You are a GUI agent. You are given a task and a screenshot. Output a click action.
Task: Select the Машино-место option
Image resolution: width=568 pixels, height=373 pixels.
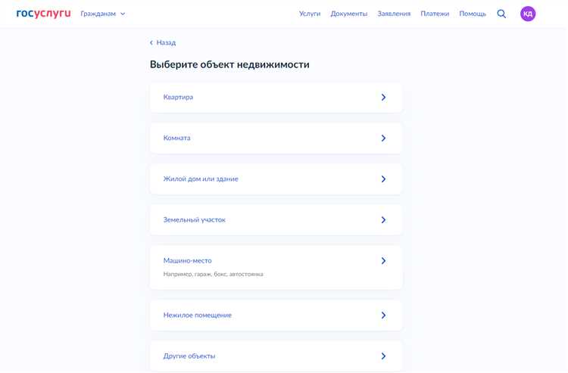pyautogui.click(x=276, y=267)
